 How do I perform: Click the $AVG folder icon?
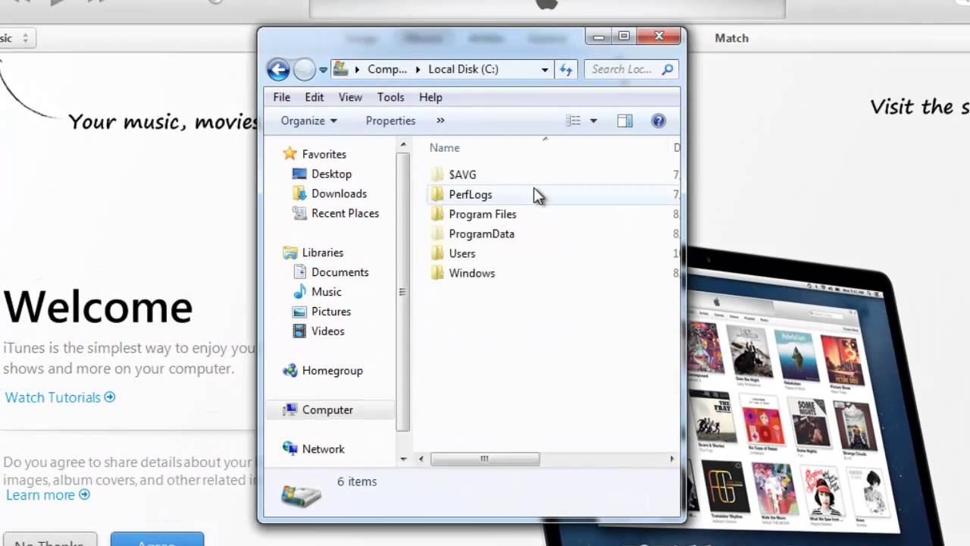(x=437, y=174)
